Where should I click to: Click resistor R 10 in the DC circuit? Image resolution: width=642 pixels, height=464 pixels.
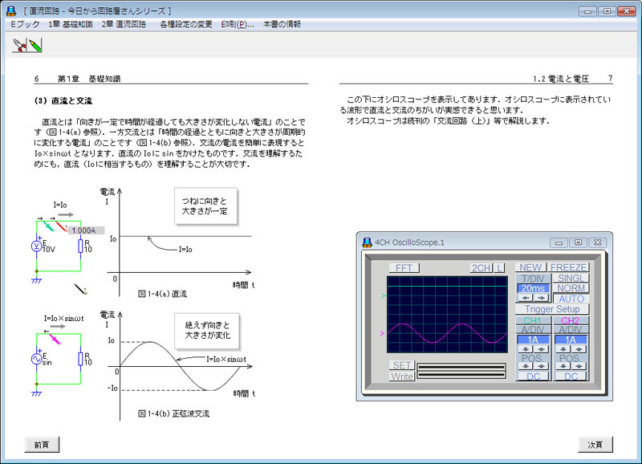coord(81,246)
